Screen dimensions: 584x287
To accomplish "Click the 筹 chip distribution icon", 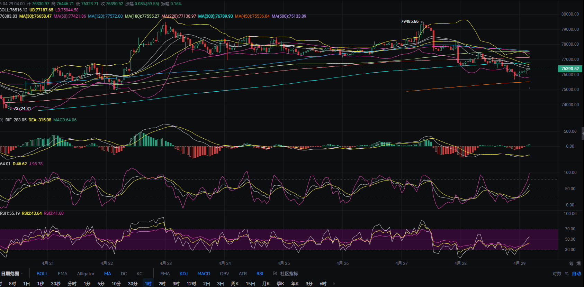I will pyautogui.click(x=571, y=263).
